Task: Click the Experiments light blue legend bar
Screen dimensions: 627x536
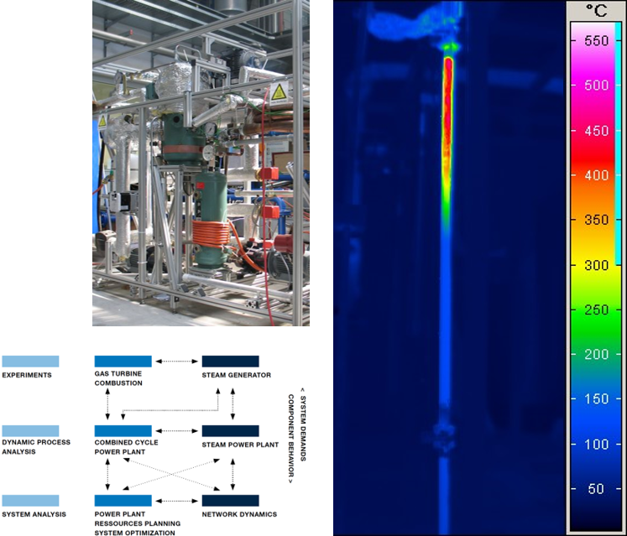Action: pyautogui.click(x=30, y=362)
